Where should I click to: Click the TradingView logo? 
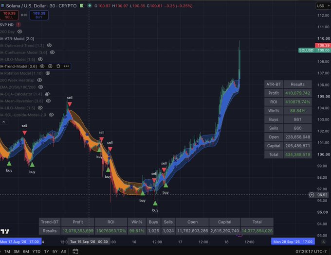pyautogui.click(x=5, y=231)
